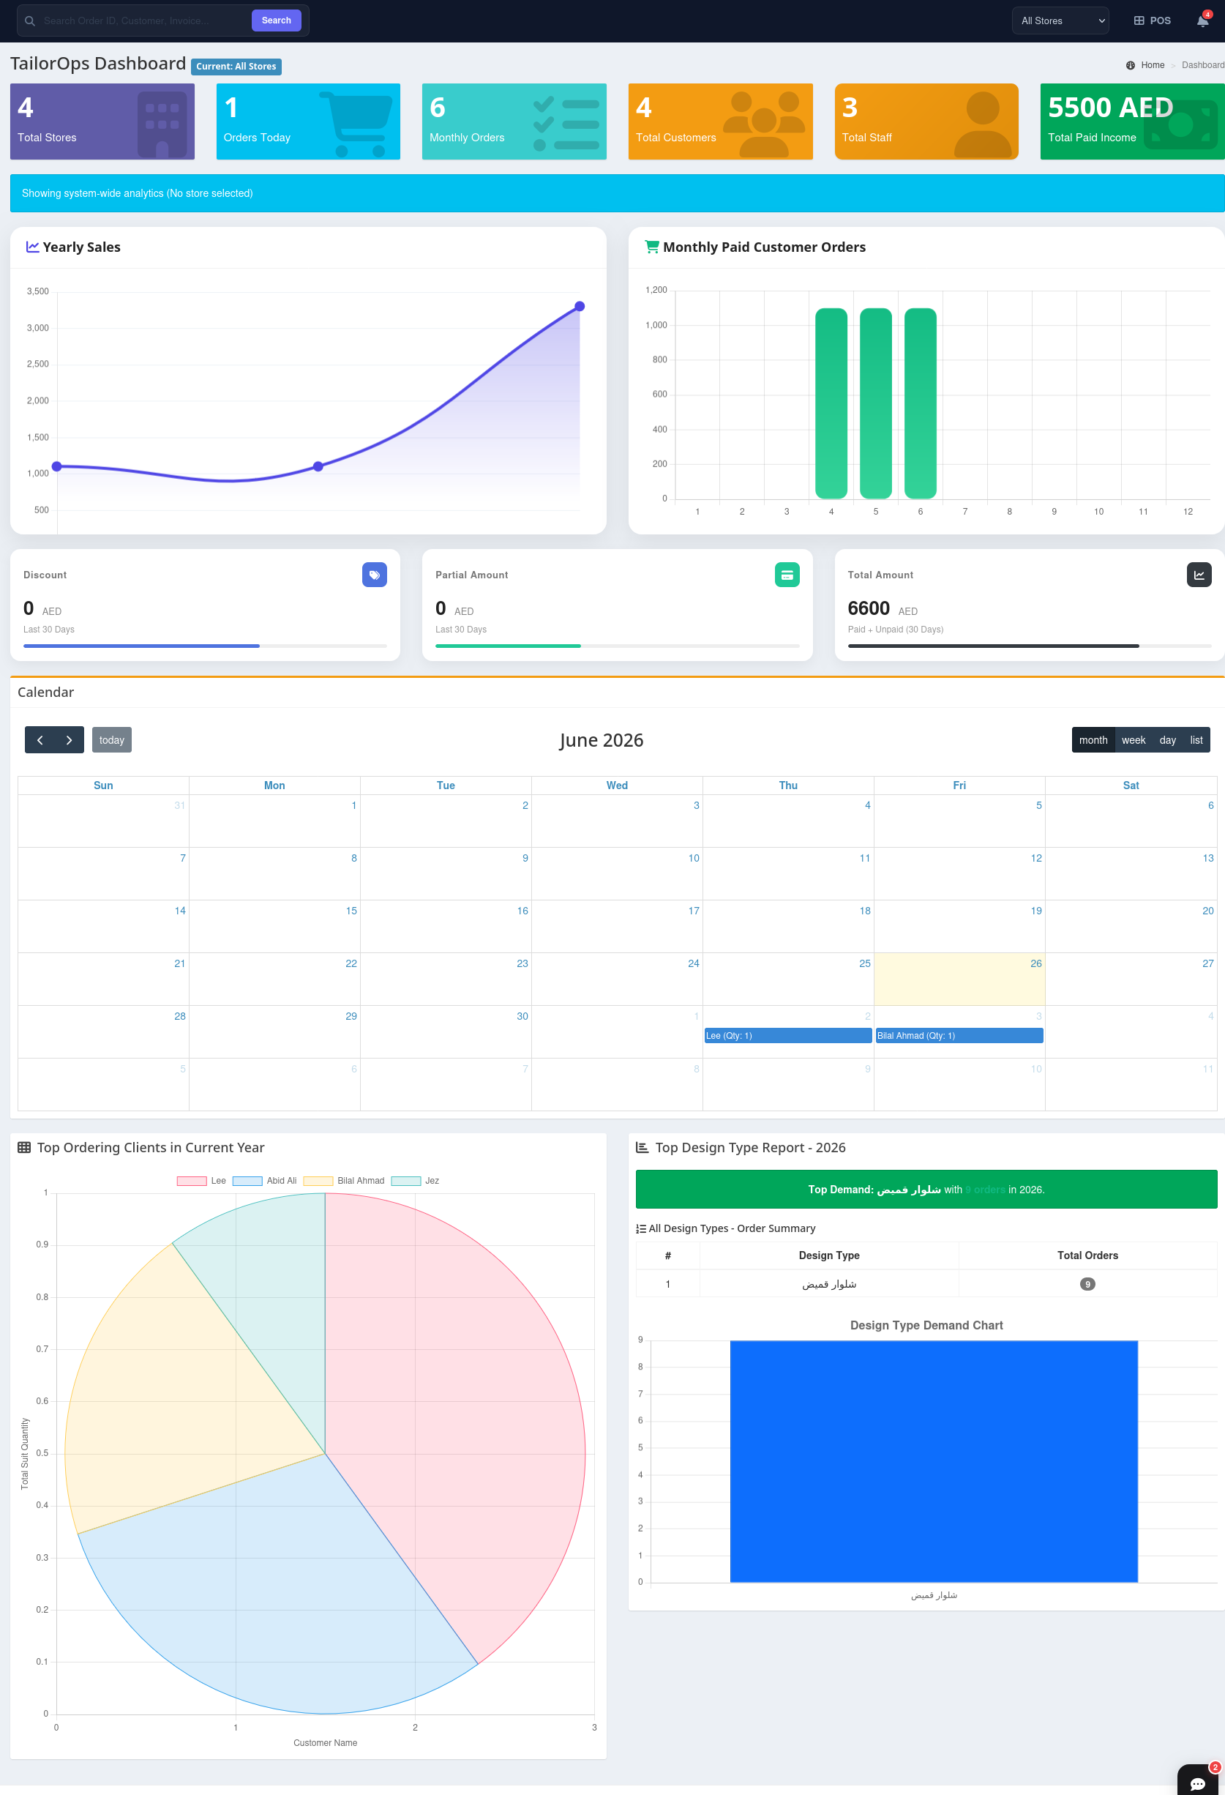Image resolution: width=1225 pixels, height=1795 pixels.
Task: Click the calendar today button
Action: pyautogui.click(x=112, y=740)
